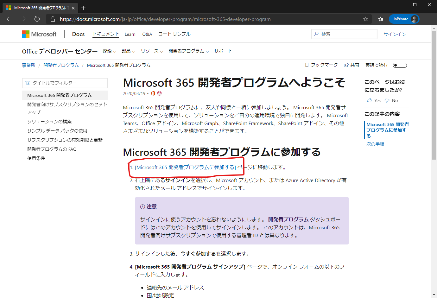Click Microsoft 365 開発者プログラムに参加する sidebar anchor

click(388, 130)
